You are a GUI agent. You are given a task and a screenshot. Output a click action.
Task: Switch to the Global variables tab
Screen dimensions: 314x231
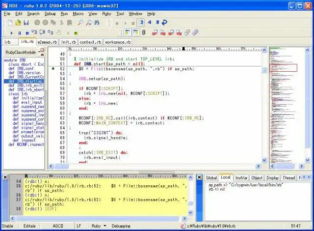tap(211, 178)
